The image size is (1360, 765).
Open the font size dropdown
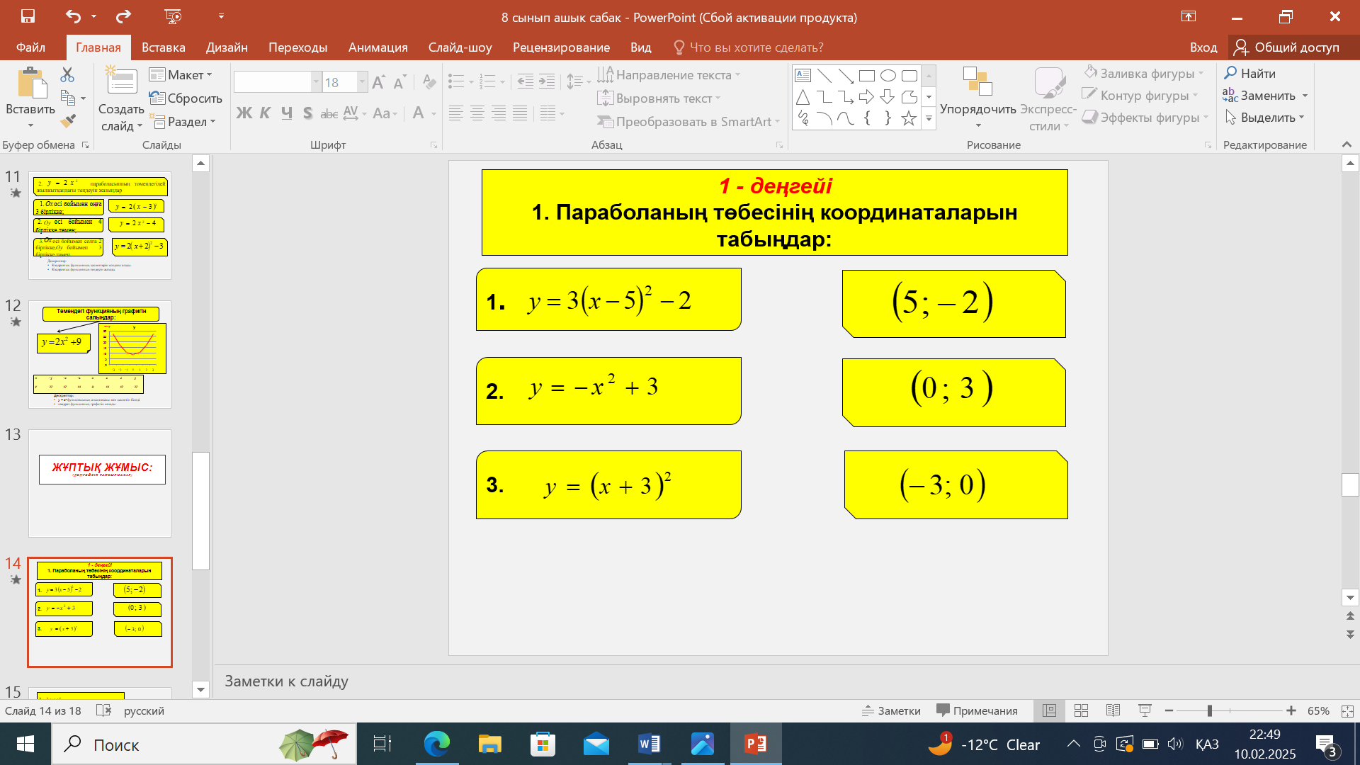coord(362,82)
